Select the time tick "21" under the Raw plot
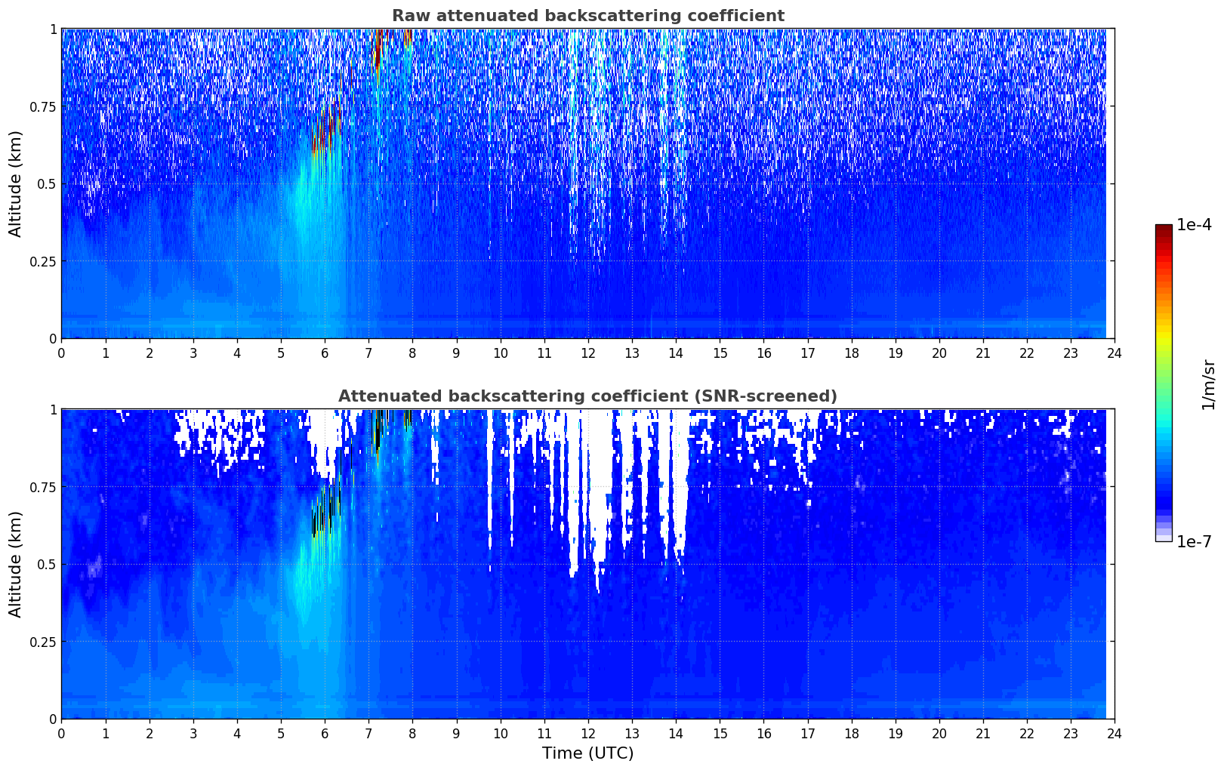This screenshot has width=1224, height=770. (x=983, y=353)
